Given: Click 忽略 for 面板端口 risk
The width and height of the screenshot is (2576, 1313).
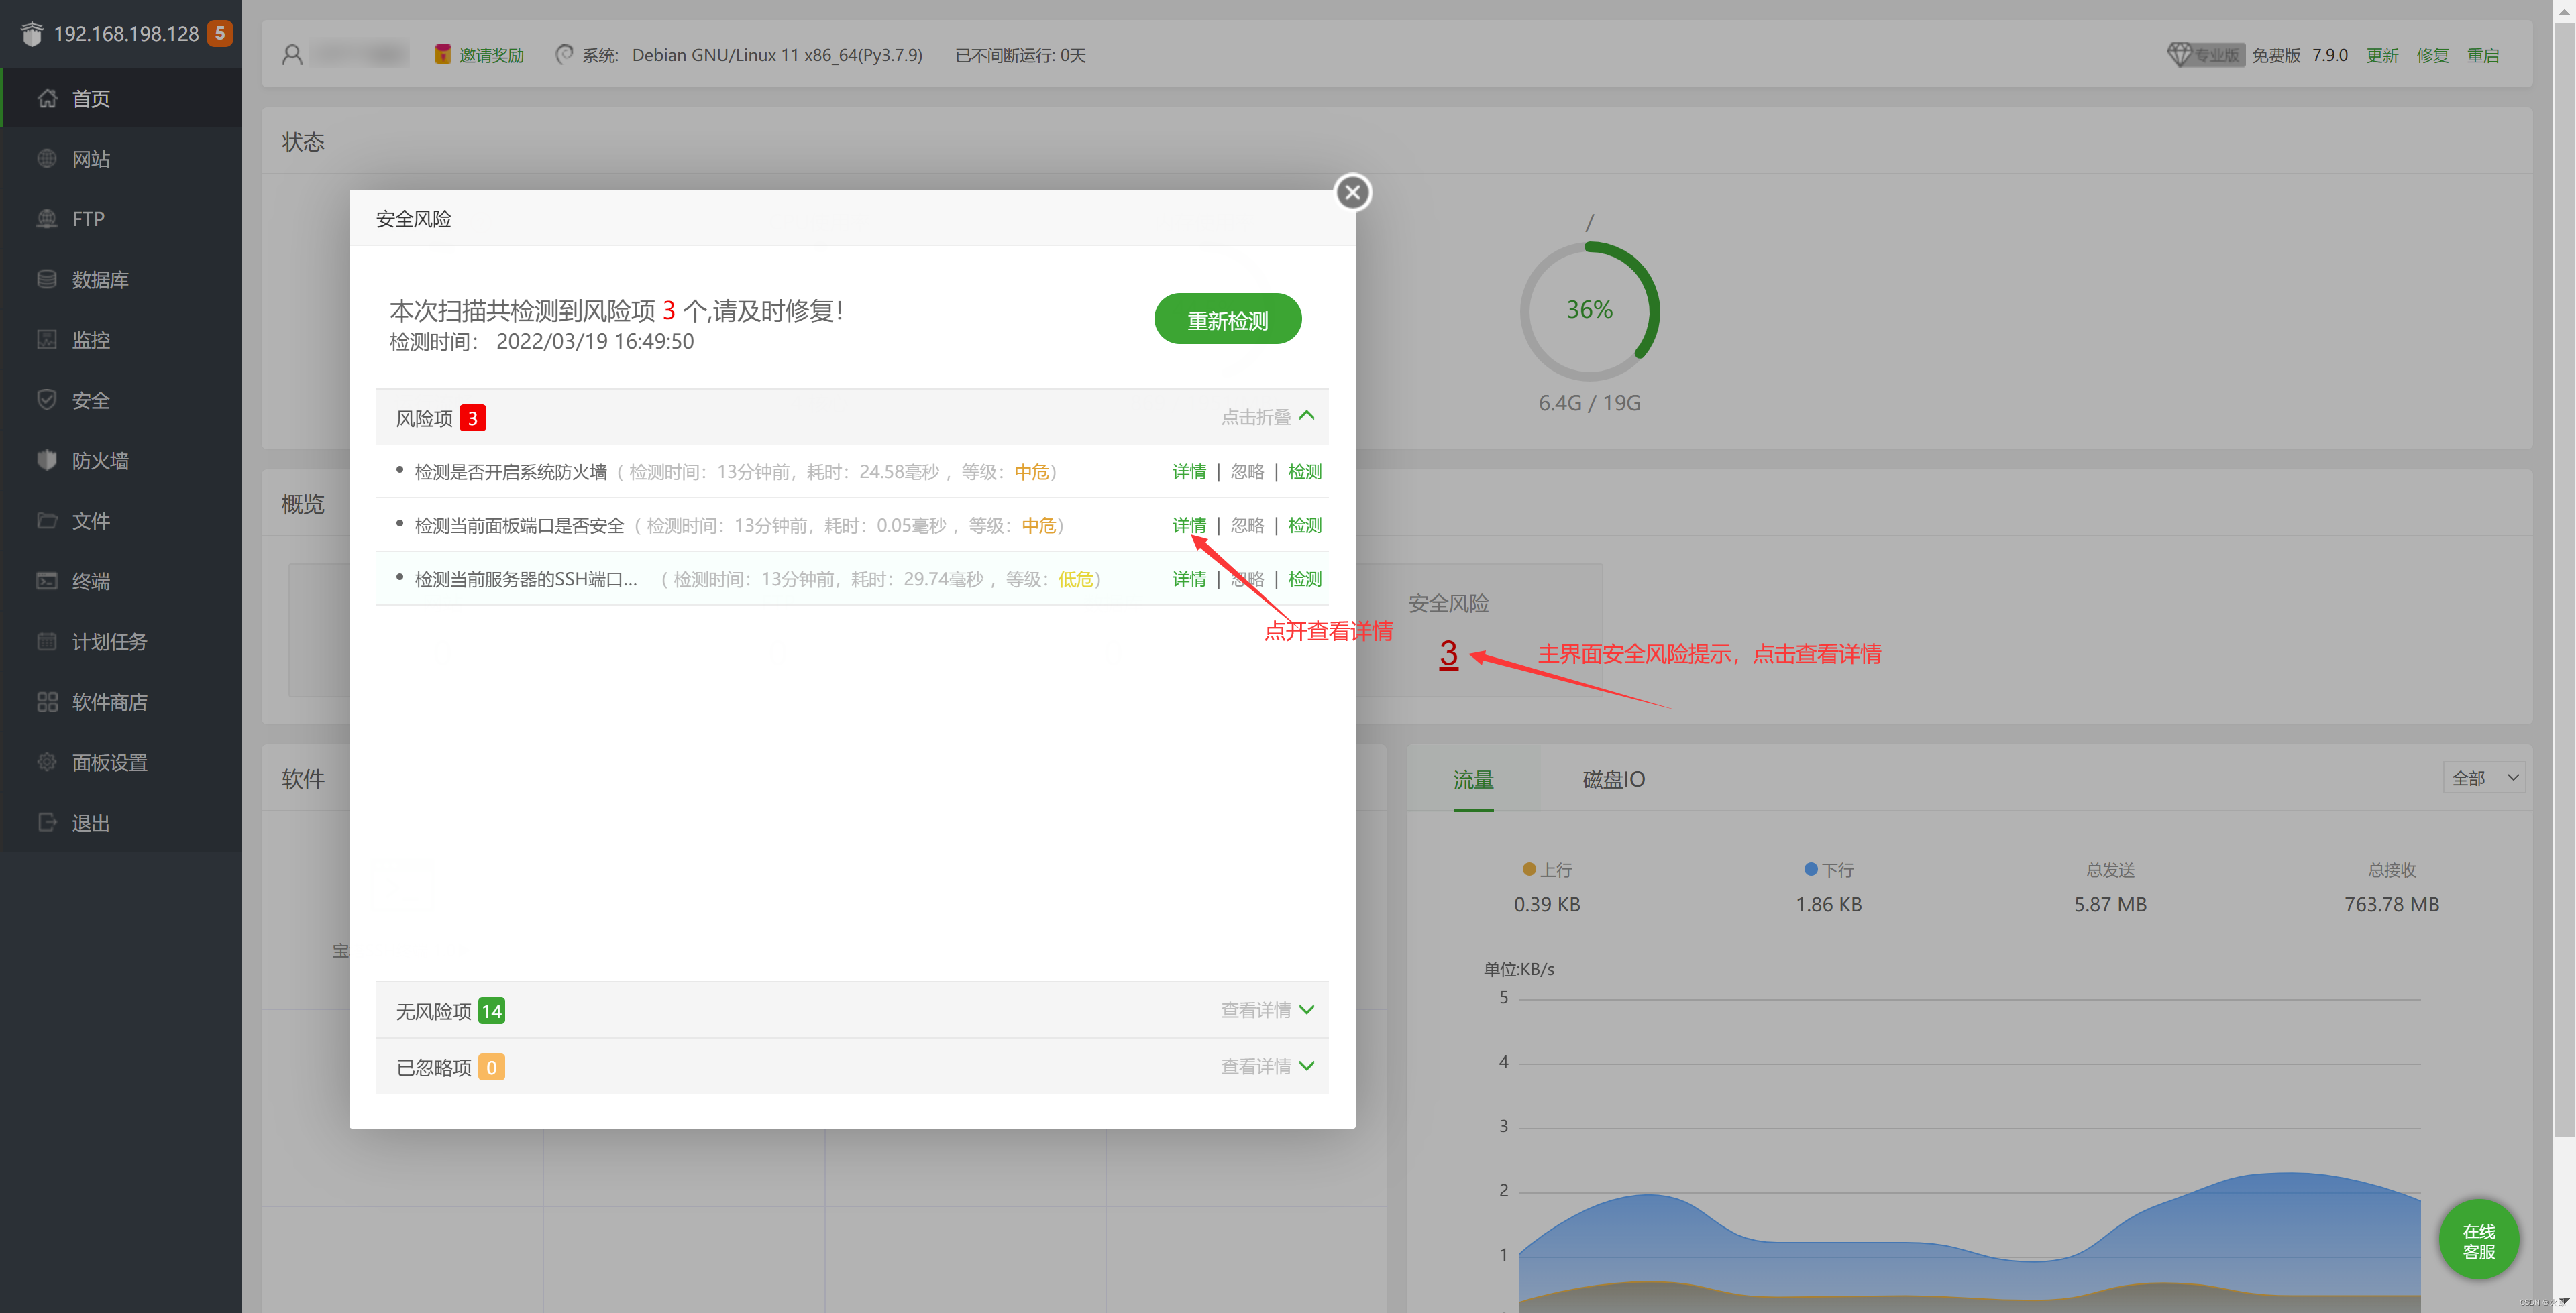Looking at the screenshot, I should click(1247, 525).
